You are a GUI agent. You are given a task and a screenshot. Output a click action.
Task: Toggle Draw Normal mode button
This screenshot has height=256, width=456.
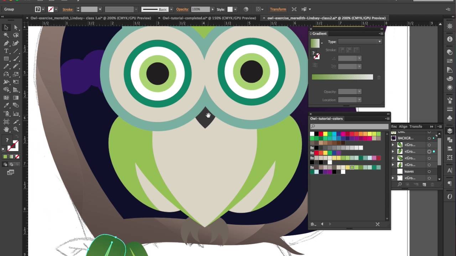(x=5, y=164)
